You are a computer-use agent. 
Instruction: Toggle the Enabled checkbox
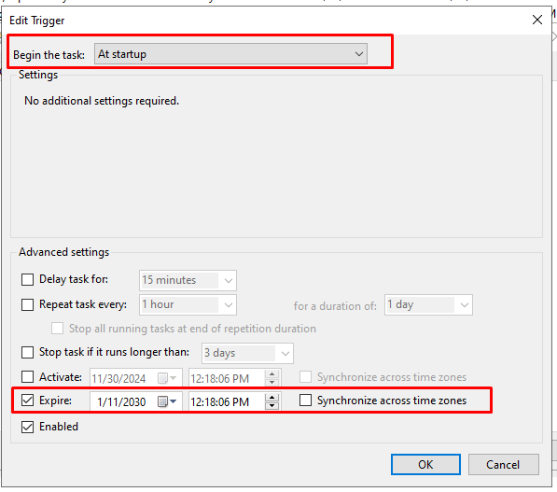[27, 427]
